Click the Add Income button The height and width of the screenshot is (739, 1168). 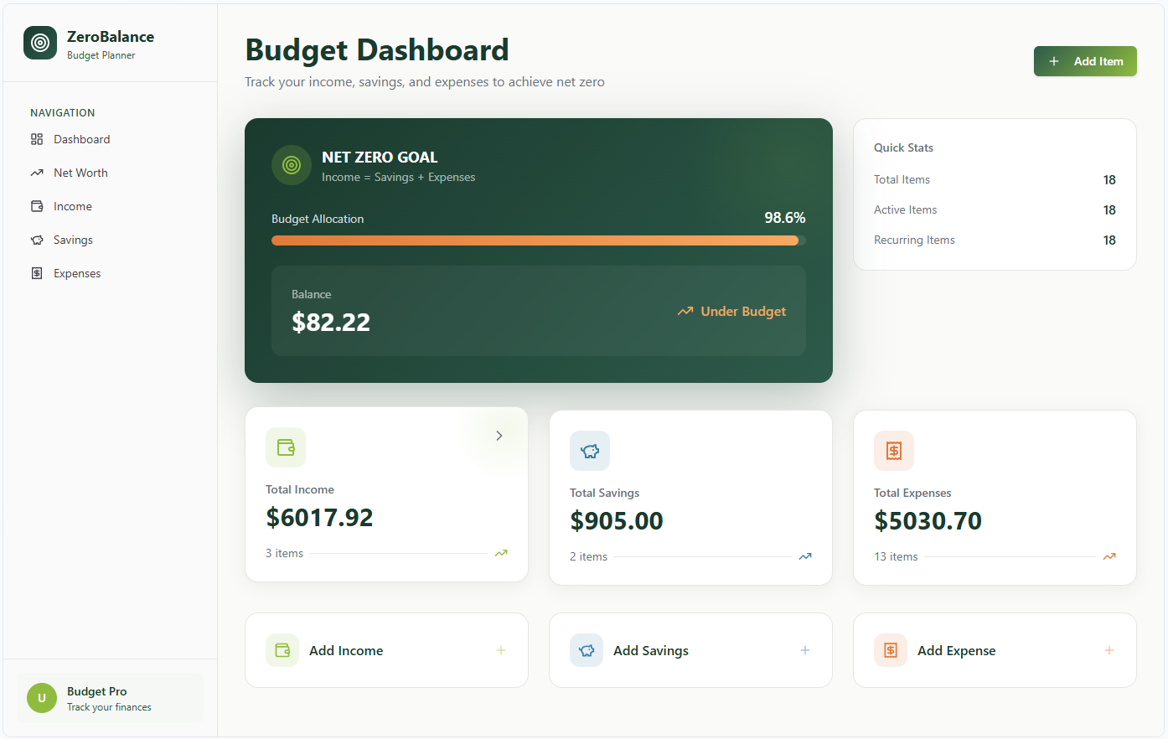[x=386, y=650]
